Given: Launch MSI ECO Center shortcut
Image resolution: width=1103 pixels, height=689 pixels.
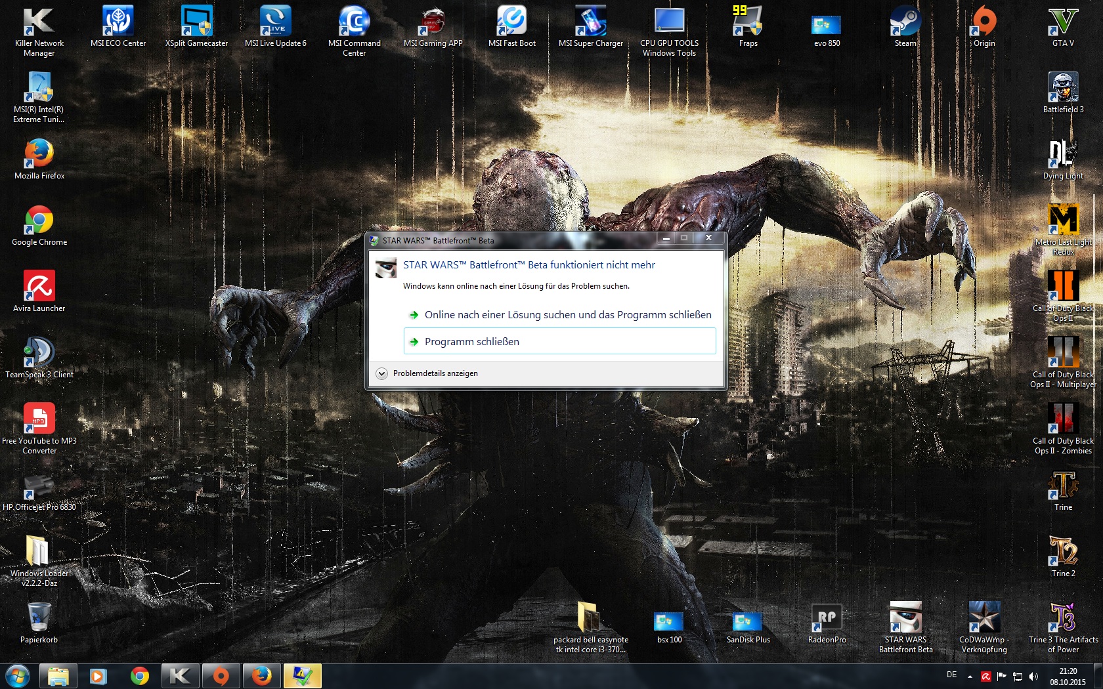Looking at the screenshot, I should click(118, 26).
